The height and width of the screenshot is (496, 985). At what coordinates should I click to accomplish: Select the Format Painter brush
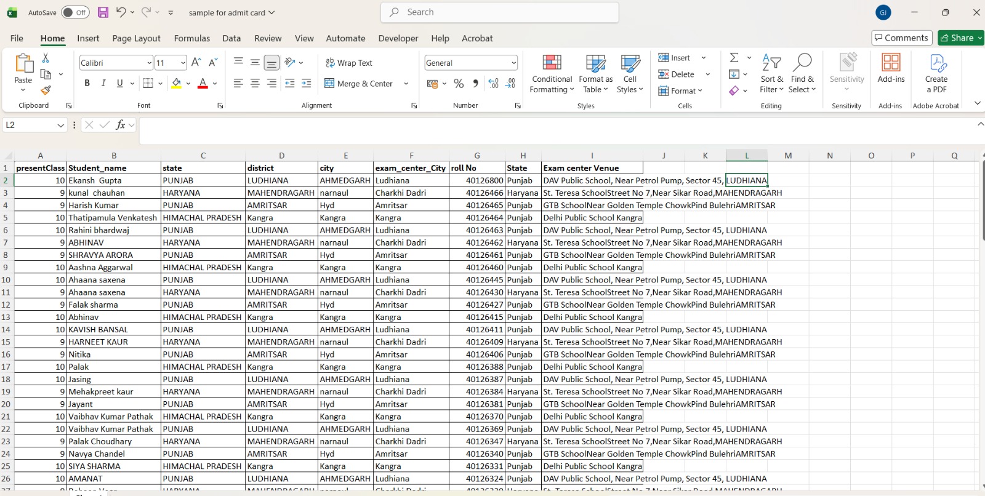click(x=46, y=90)
